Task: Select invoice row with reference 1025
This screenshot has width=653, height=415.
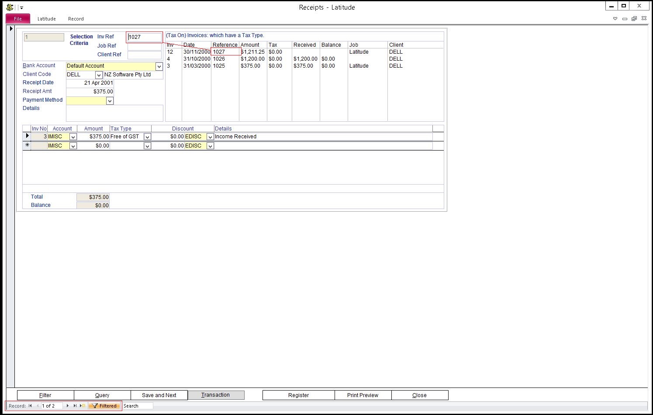Action: pyautogui.click(x=304, y=66)
